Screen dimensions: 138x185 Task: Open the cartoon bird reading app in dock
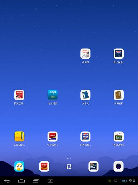19,166
